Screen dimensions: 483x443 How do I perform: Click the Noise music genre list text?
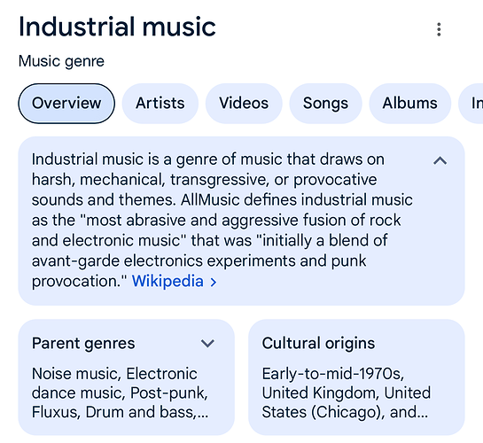pyautogui.click(x=121, y=392)
